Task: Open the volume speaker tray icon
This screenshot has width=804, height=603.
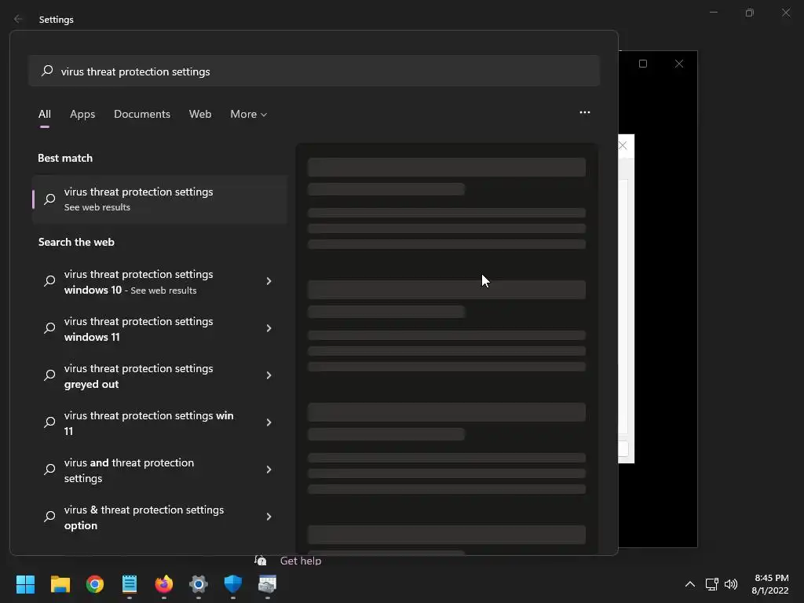Action: tap(731, 584)
